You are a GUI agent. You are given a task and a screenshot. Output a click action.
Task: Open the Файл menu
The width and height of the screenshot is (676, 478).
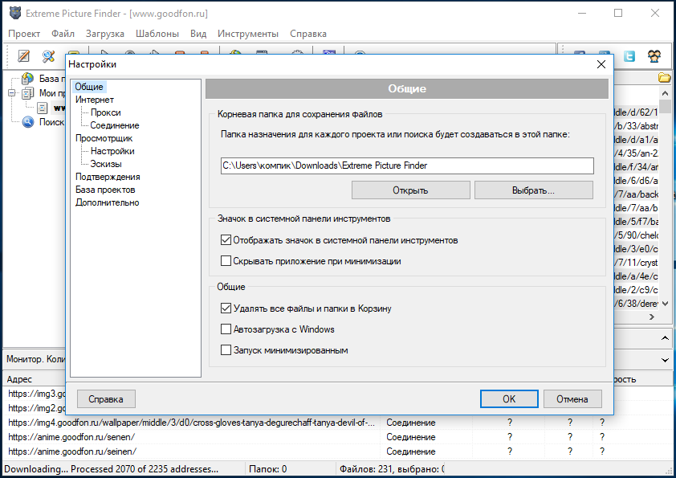[x=63, y=34]
